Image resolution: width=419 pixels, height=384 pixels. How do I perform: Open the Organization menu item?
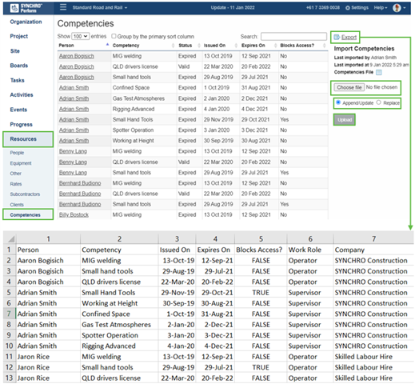click(26, 22)
